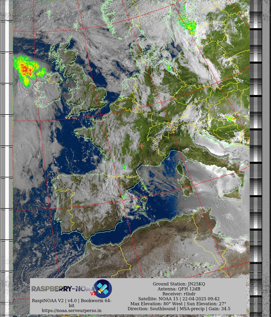Click 'Antenna: QFH 12dB' text

179,289
